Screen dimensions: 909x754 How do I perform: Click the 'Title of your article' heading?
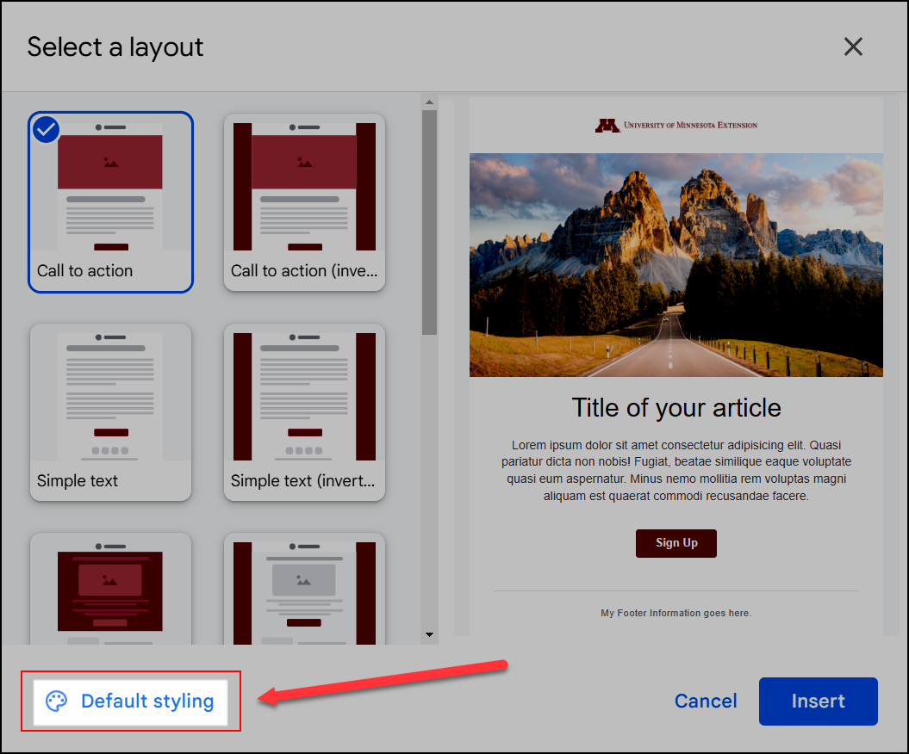(x=676, y=408)
